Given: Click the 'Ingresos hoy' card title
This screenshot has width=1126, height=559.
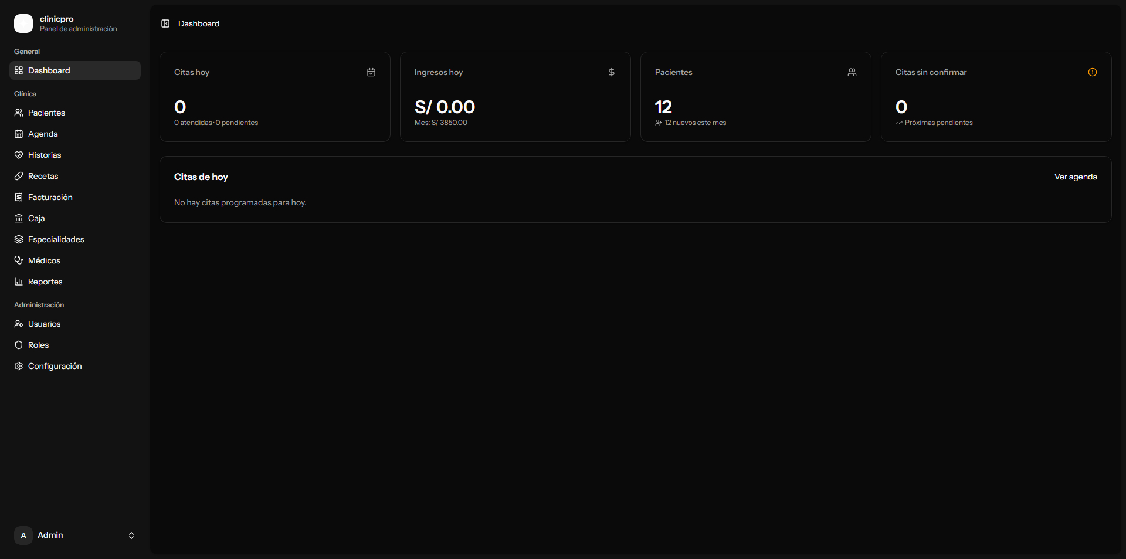Looking at the screenshot, I should (x=439, y=72).
